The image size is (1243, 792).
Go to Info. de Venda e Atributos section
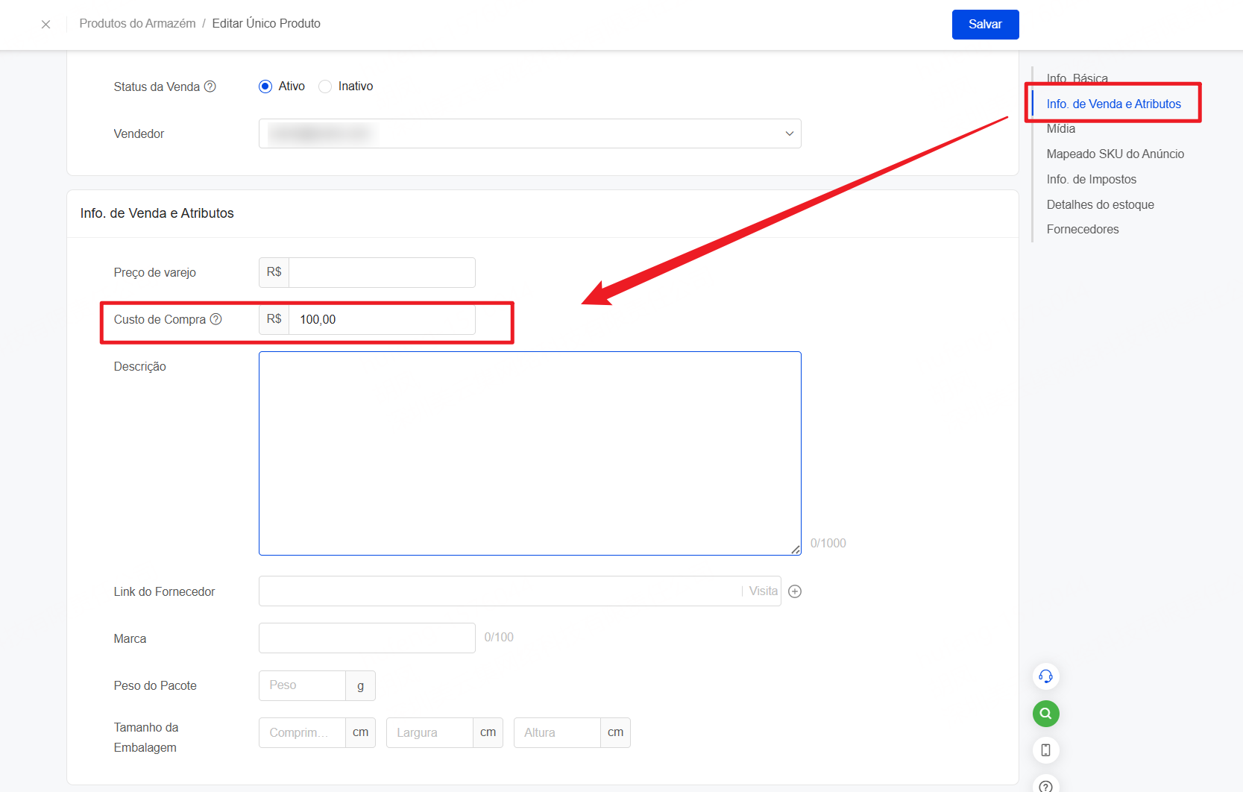click(x=1113, y=104)
